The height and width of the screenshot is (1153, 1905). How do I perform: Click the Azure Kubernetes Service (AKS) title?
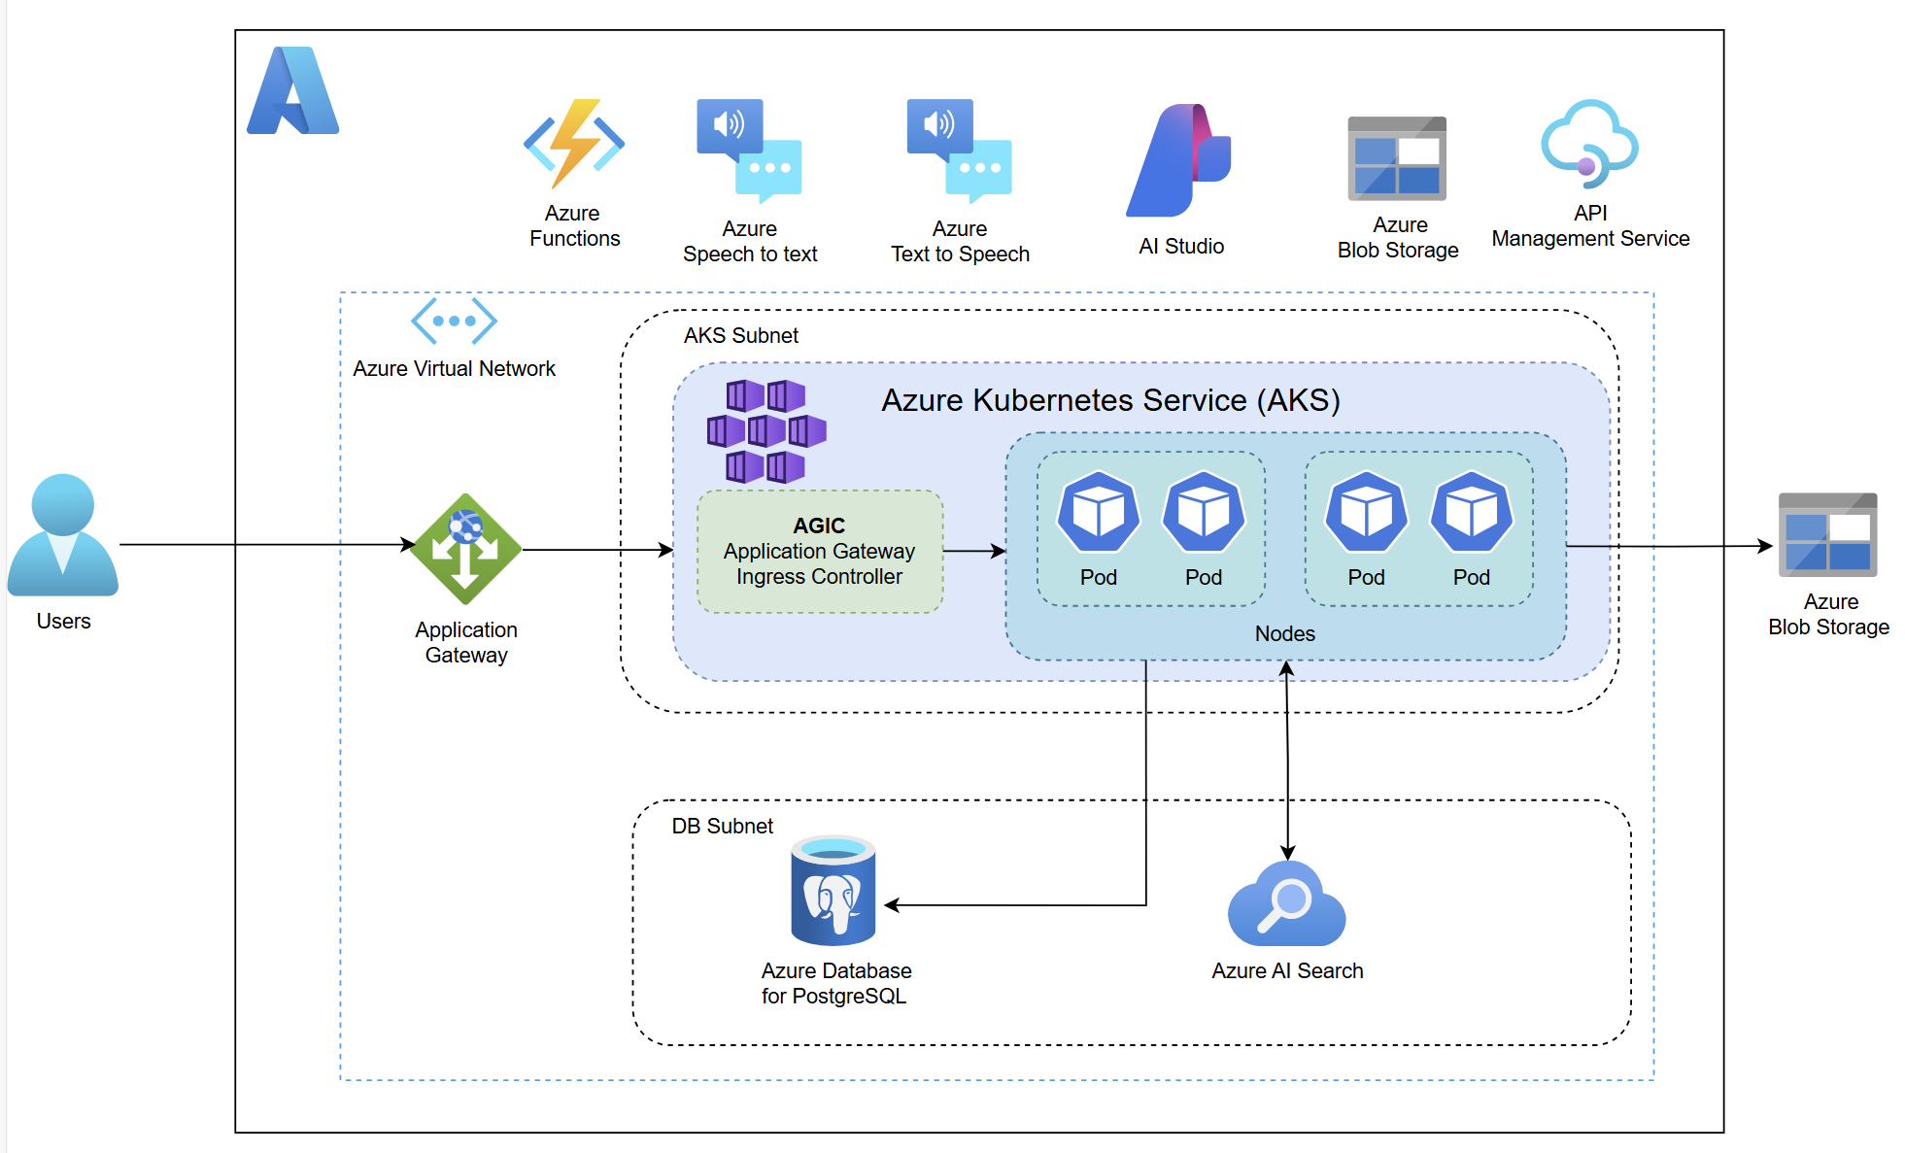tap(1109, 400)
